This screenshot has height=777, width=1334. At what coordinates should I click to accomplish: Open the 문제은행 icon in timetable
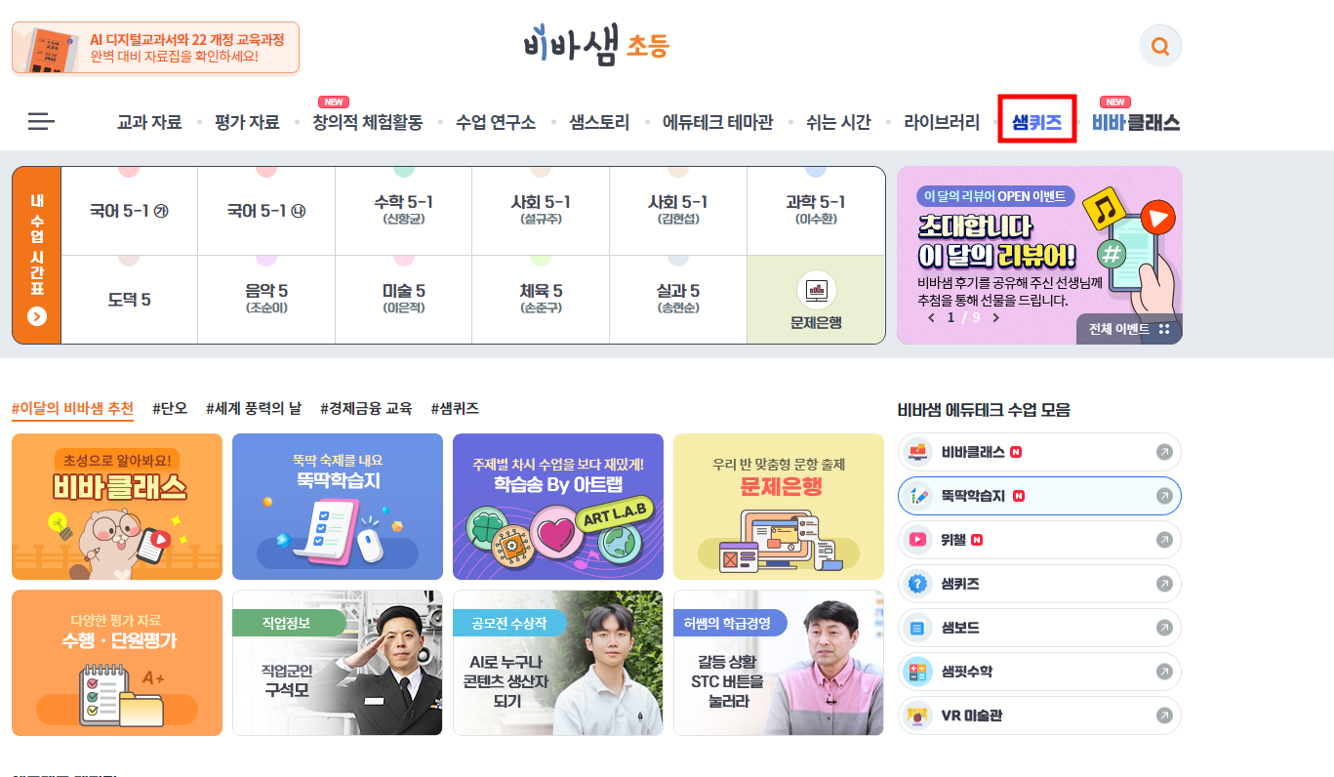[816, 290]
